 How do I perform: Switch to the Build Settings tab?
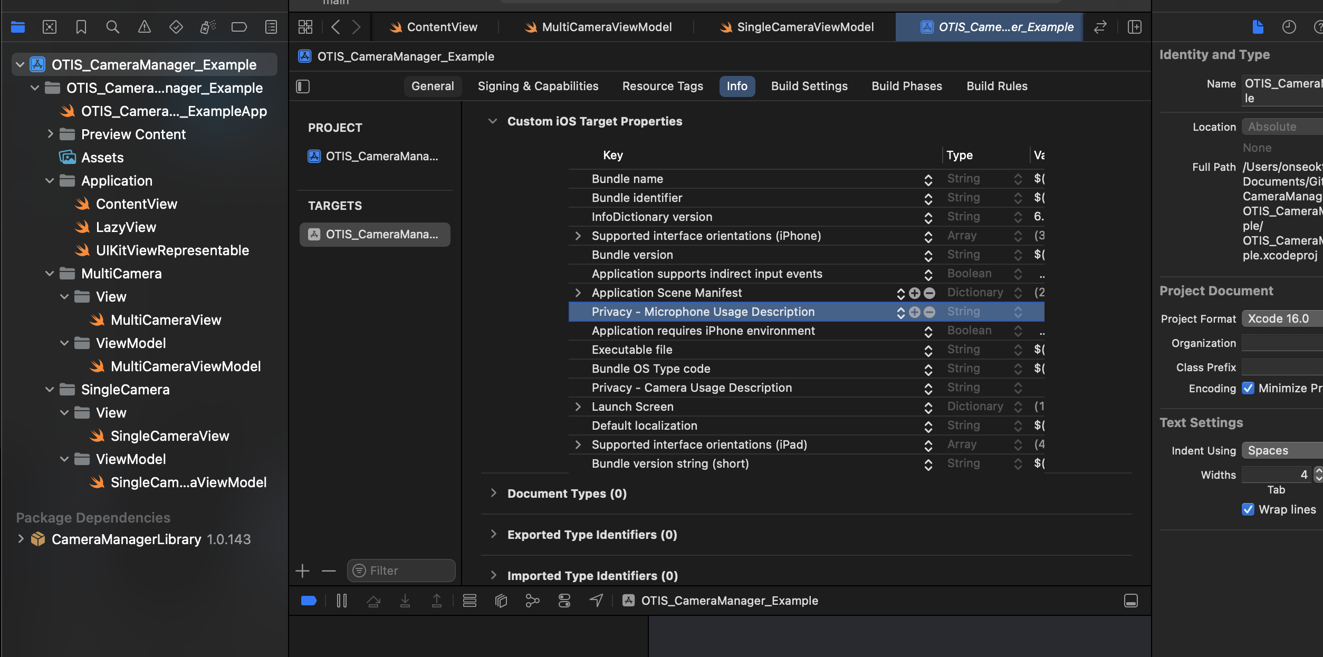[809, 86]
